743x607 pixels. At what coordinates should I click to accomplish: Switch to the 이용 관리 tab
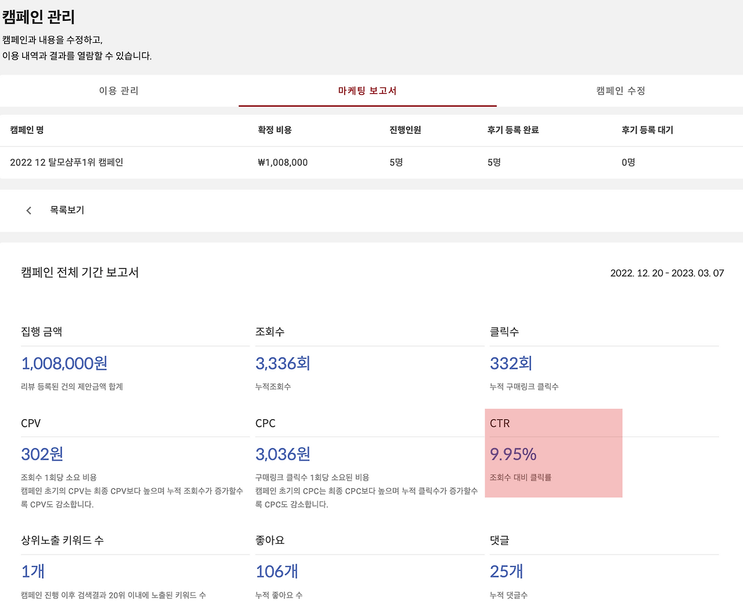pos(118,90)
